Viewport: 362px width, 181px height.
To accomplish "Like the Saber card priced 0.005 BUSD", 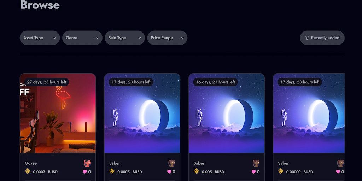I will (253, 171).
